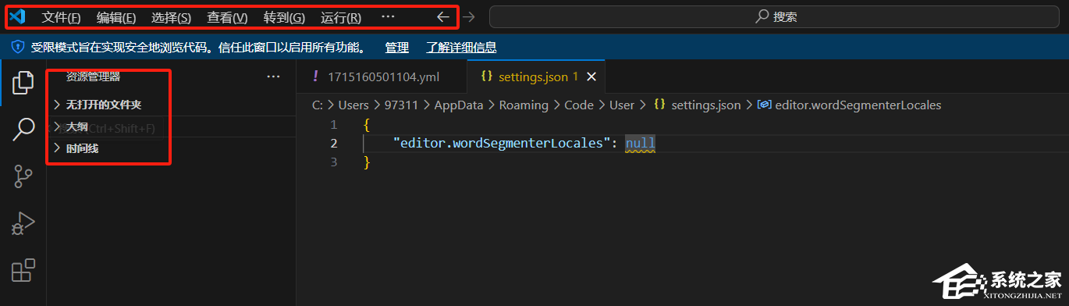Open the 选择(S) menu
Image resolution: width=1069 pixels, height=306 pixels.
click(171, 17)
